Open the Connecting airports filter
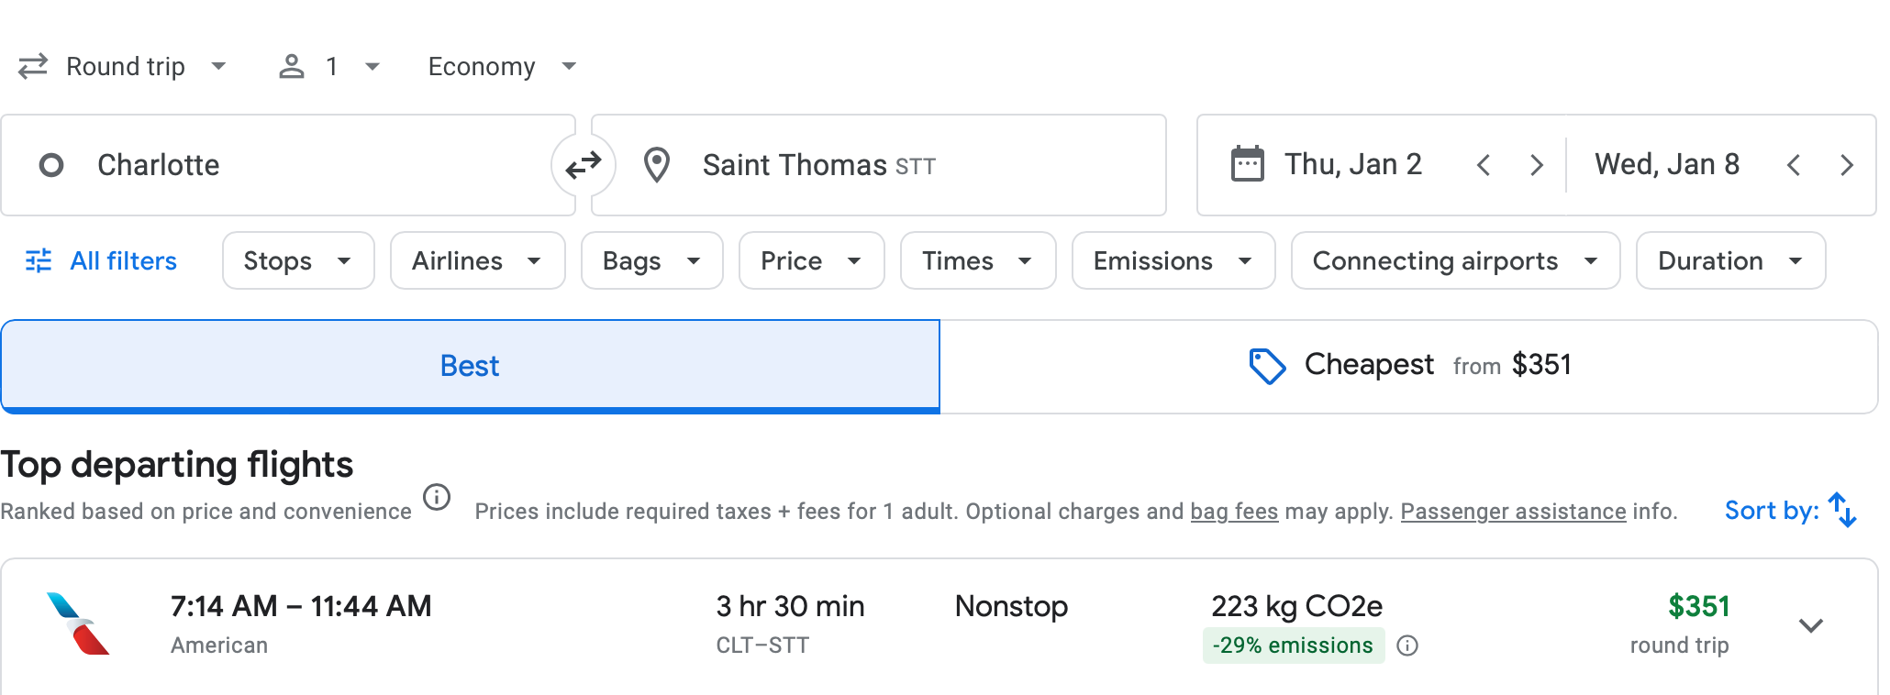 pos(1454,261)
